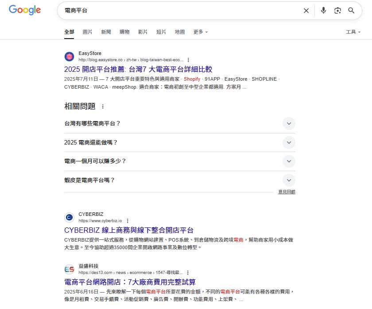Click the magnifying glass search button
This screenshot has height=309, width=372.
click(351, 11)
